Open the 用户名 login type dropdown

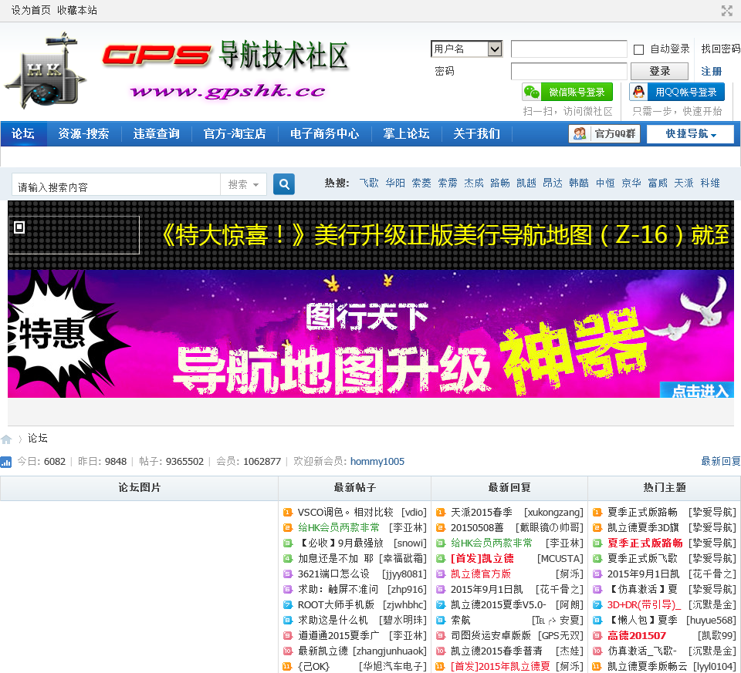pyautogui.click(x=466, y=49)
